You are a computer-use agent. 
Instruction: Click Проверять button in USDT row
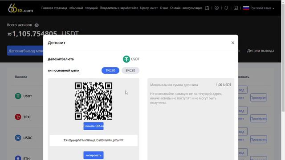(258, 98)
